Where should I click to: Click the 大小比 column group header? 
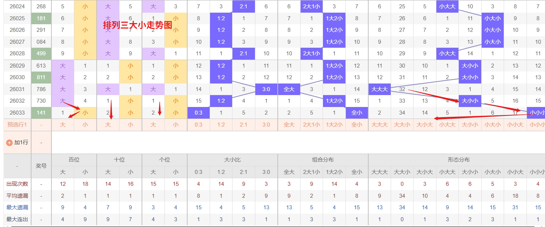coord(232,160)
